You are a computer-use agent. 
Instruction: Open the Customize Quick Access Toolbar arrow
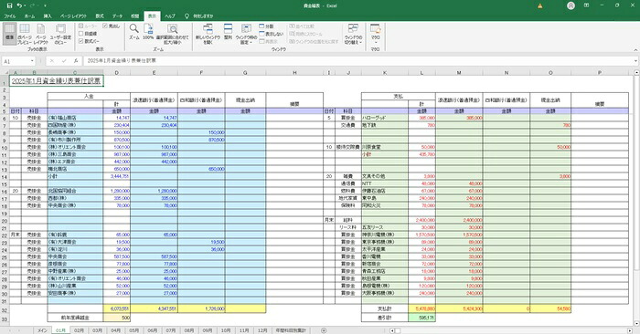[45, 5]
